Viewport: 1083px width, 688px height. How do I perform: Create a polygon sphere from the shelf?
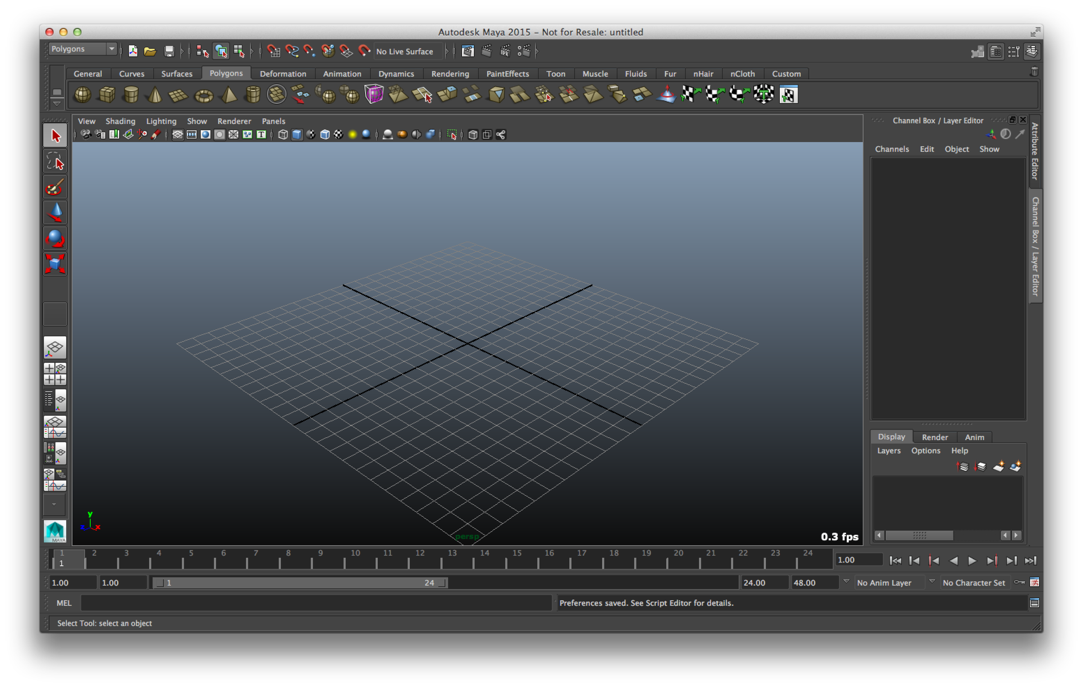click(83, 95)
